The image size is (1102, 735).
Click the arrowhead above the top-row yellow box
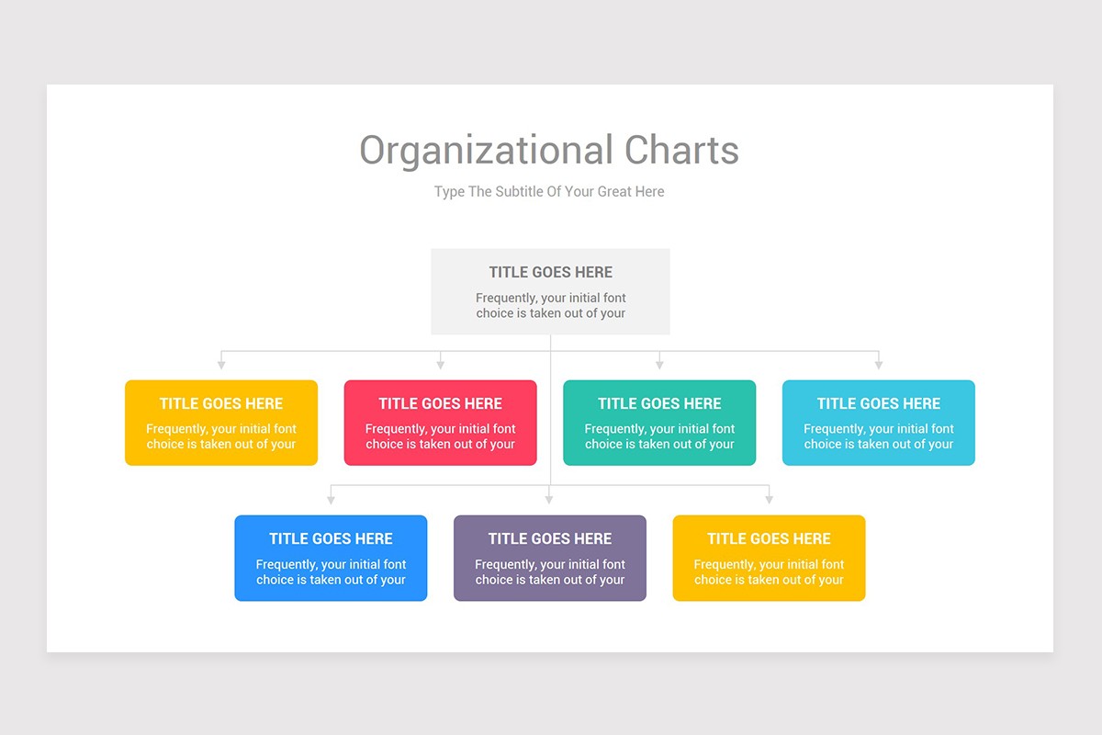221,365
